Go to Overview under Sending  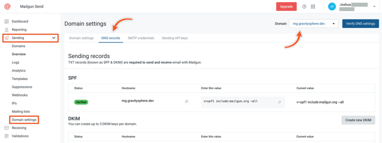(19, 54)
